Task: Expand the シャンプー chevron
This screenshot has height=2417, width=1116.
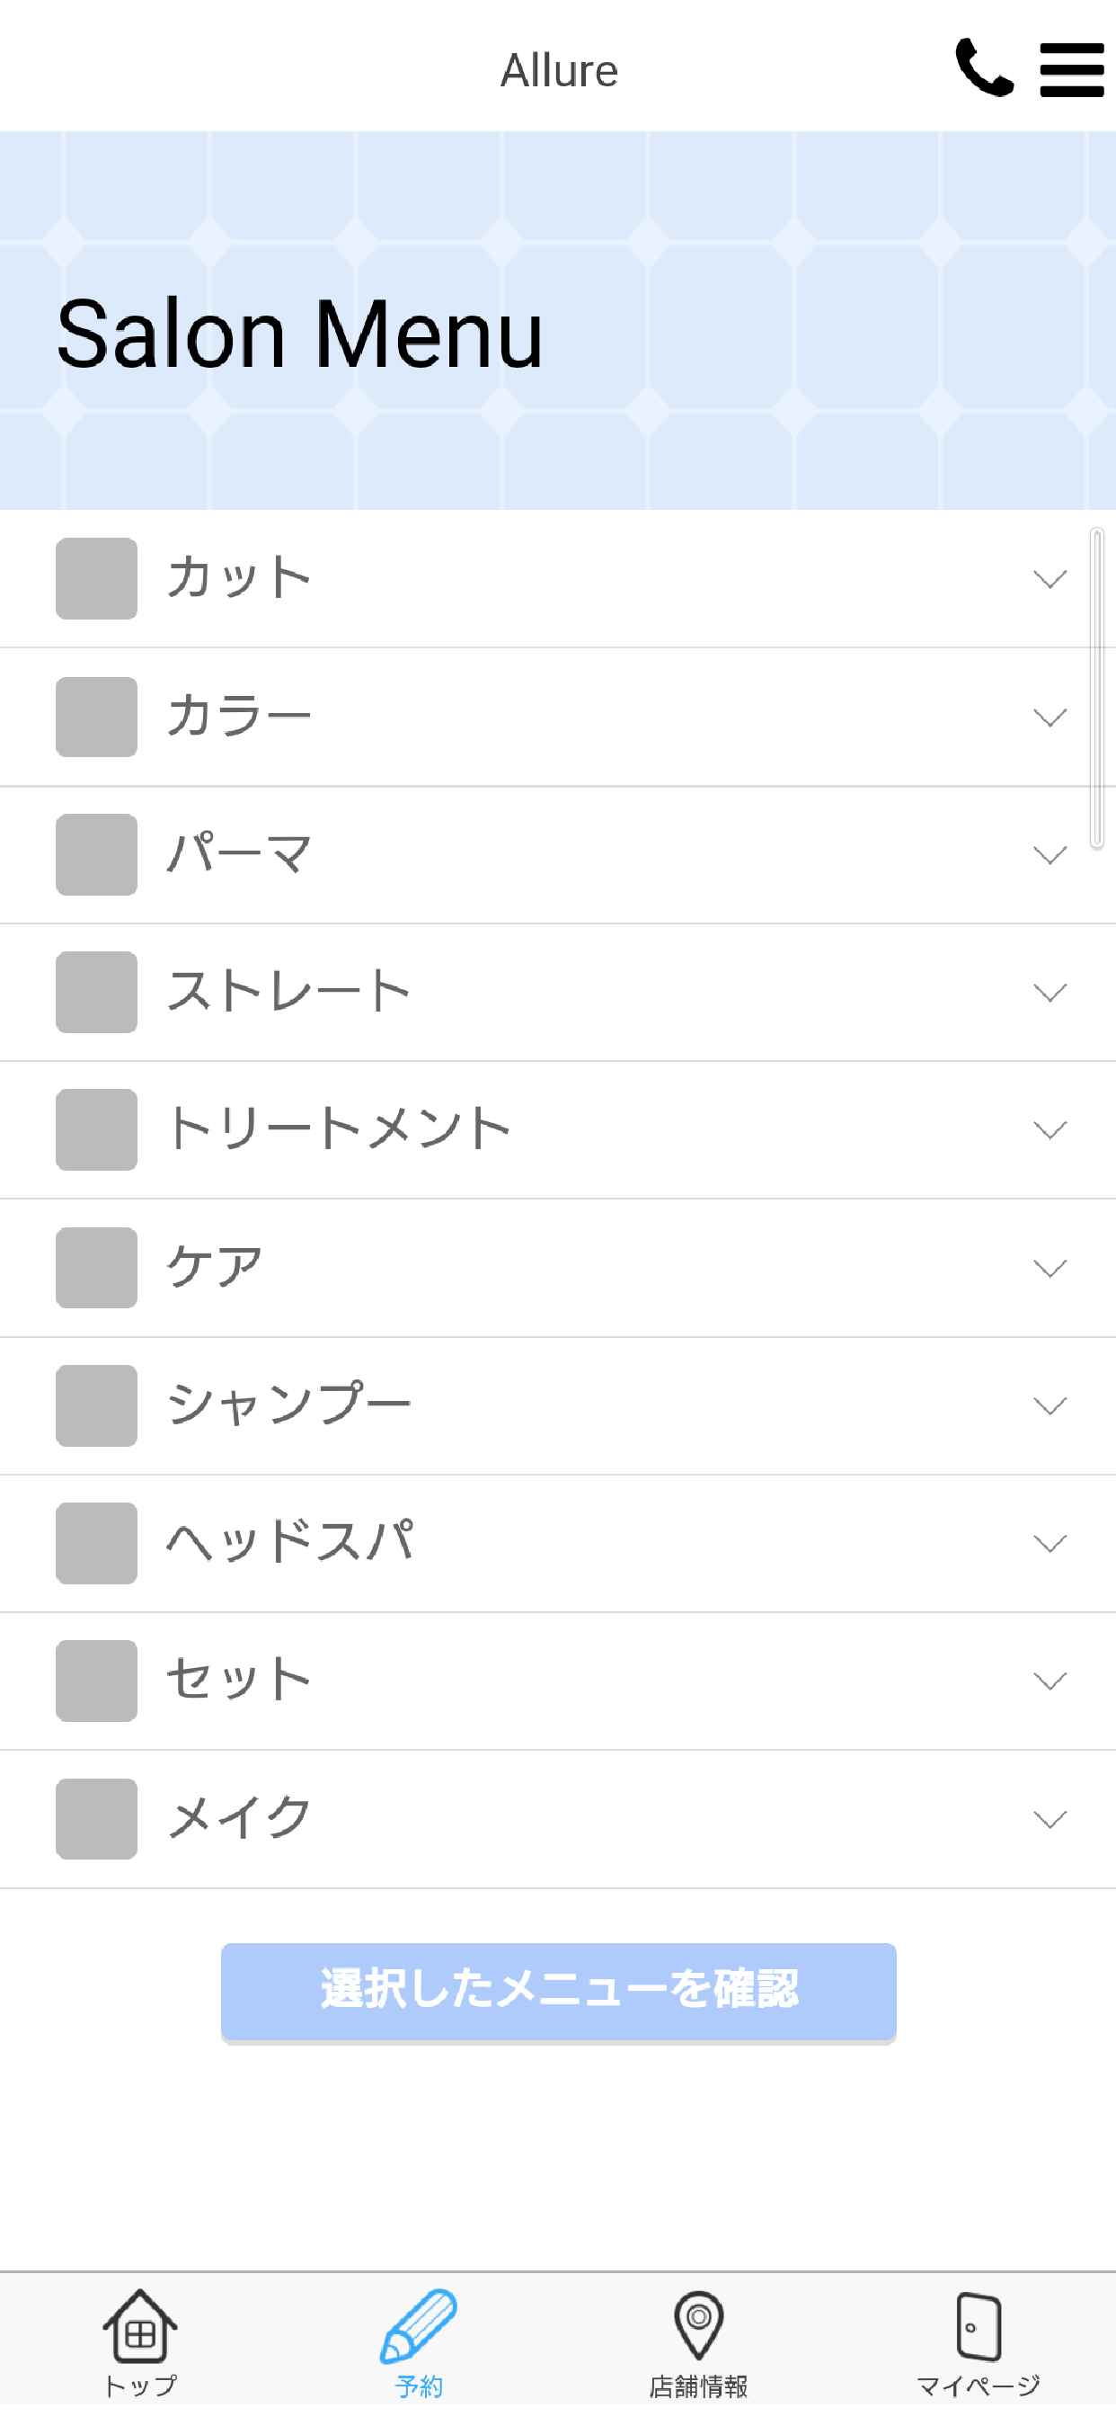Action: point(1050,1405)
